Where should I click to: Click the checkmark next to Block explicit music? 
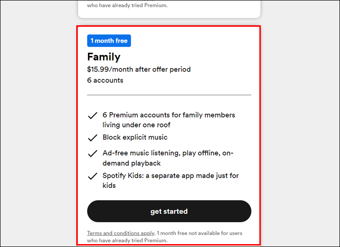92,138
